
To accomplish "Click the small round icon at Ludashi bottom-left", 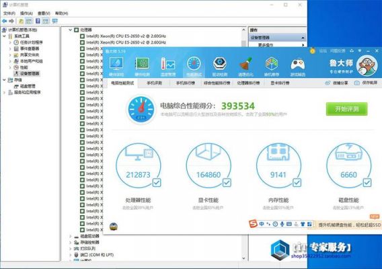I will [113, 227].
